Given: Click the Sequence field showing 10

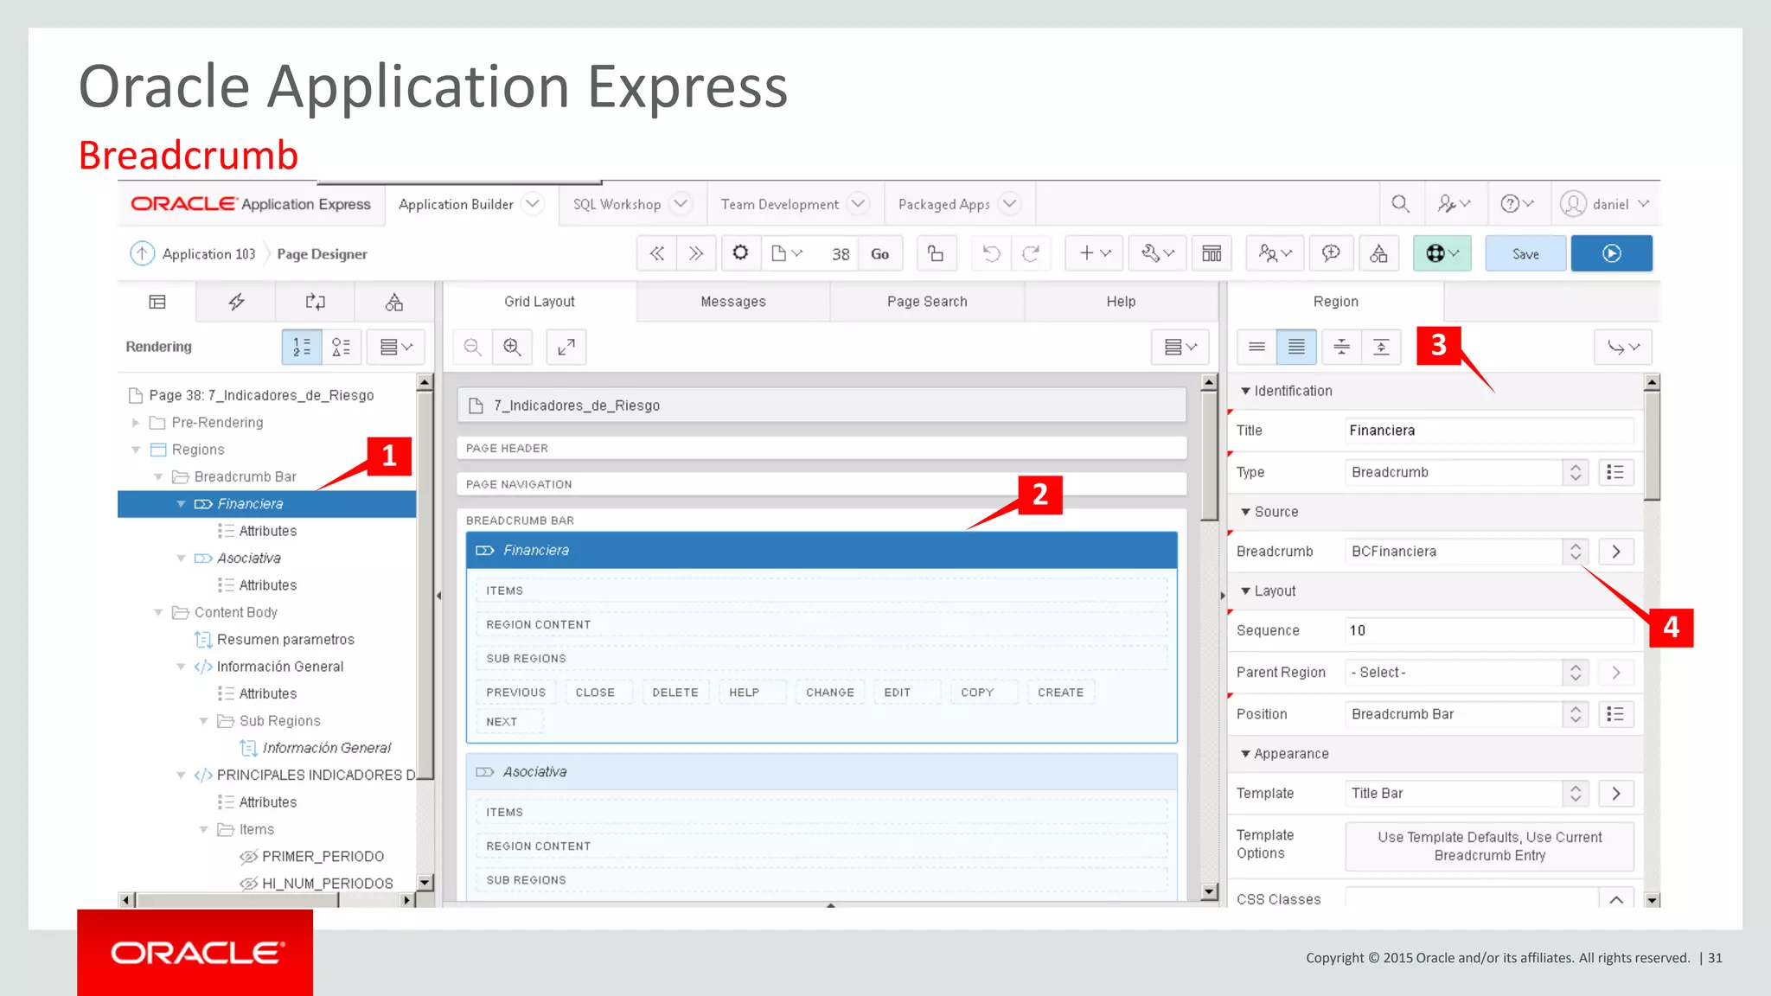Looking at the screenshot, I should pyautogui.click(x=1489, y=631).
